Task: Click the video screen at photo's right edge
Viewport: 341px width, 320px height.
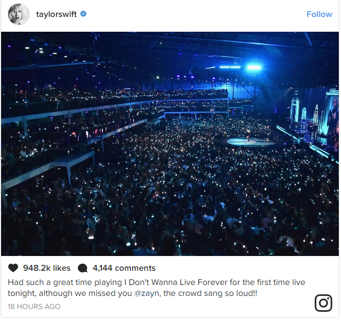Action: pos(332,118)
